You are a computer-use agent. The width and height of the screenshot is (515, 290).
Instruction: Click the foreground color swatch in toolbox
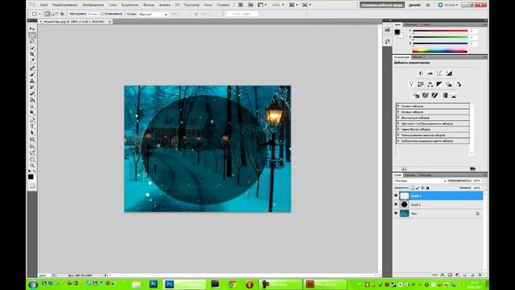[x=31, y=177]
